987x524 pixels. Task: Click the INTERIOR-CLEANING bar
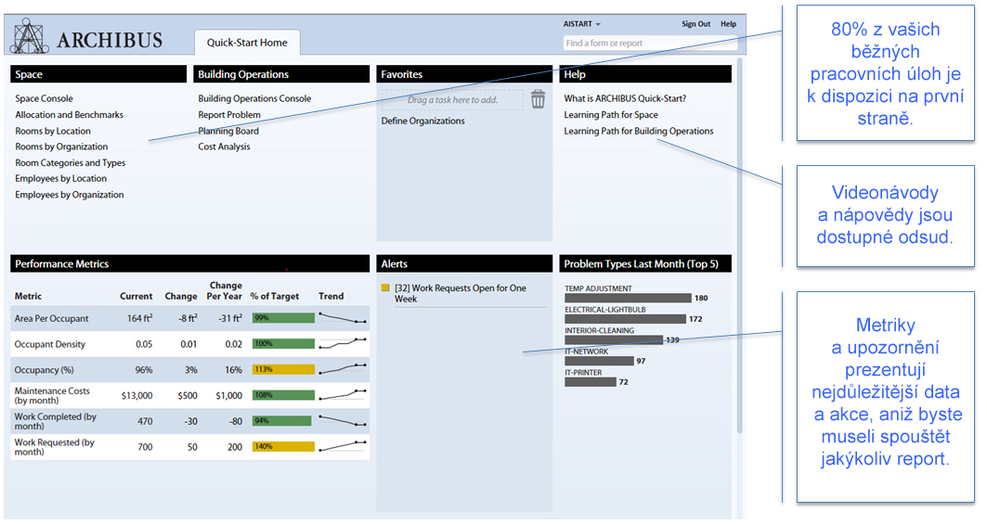(x=614, y=339)
